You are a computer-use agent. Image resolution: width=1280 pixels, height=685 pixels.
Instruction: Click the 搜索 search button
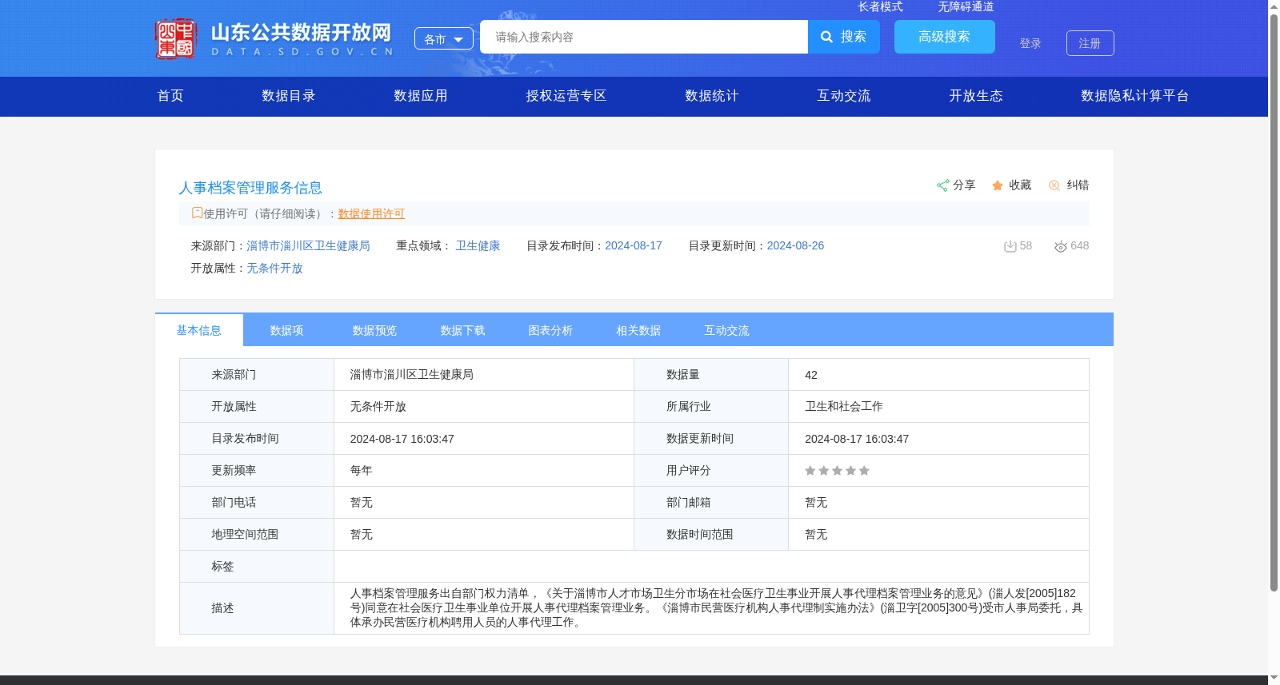pos(844,37)
